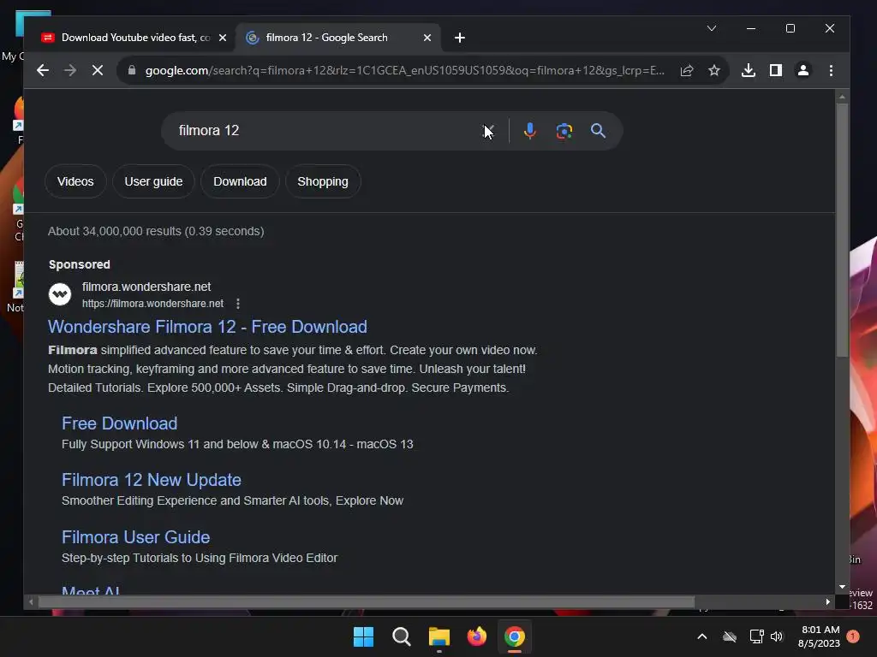Switch to Download Youtube video tab

(135, 38)
